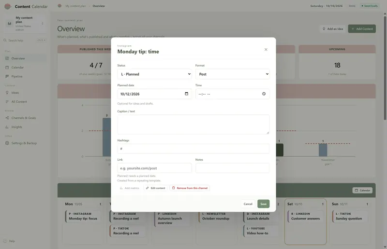Screen dimensions: 387x249
Task: Click the Calendar button in the week panel
Action: pyautogui.click(x=362, y=191)
